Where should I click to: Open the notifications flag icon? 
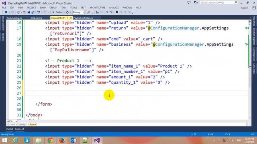(196, 3)
